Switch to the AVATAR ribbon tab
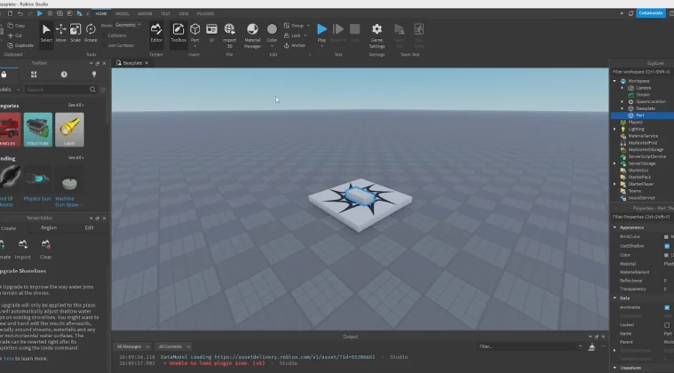The image size is (674, 373). point(145,13)
